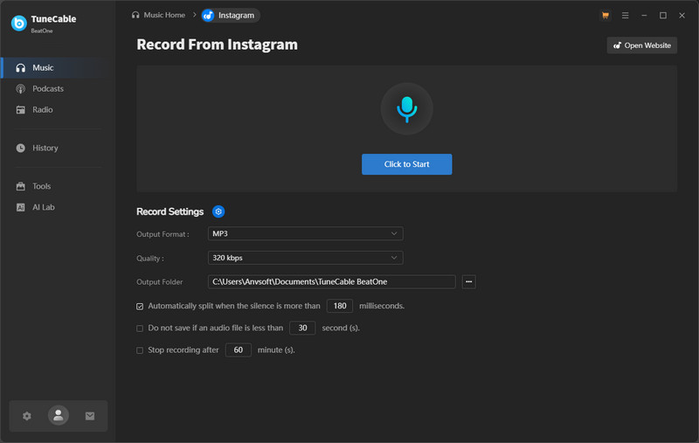Click the 30 seconds input field
Image resolution: width=699 pixels, height=443 pixels.
click(x=302, y=328)
